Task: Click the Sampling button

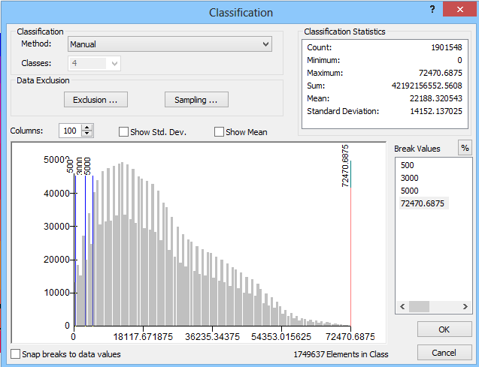Action: click(x=196, y=100)
